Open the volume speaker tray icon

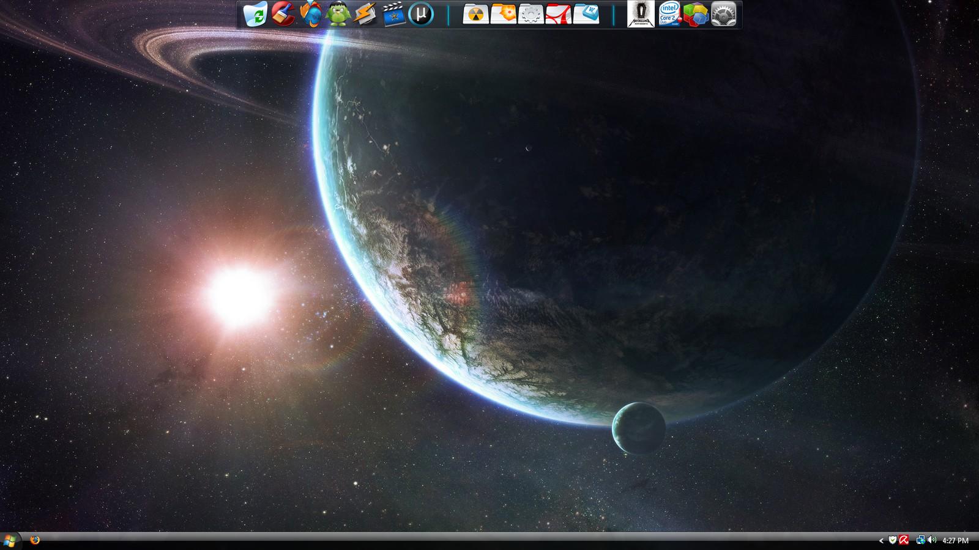click(931, 540)
